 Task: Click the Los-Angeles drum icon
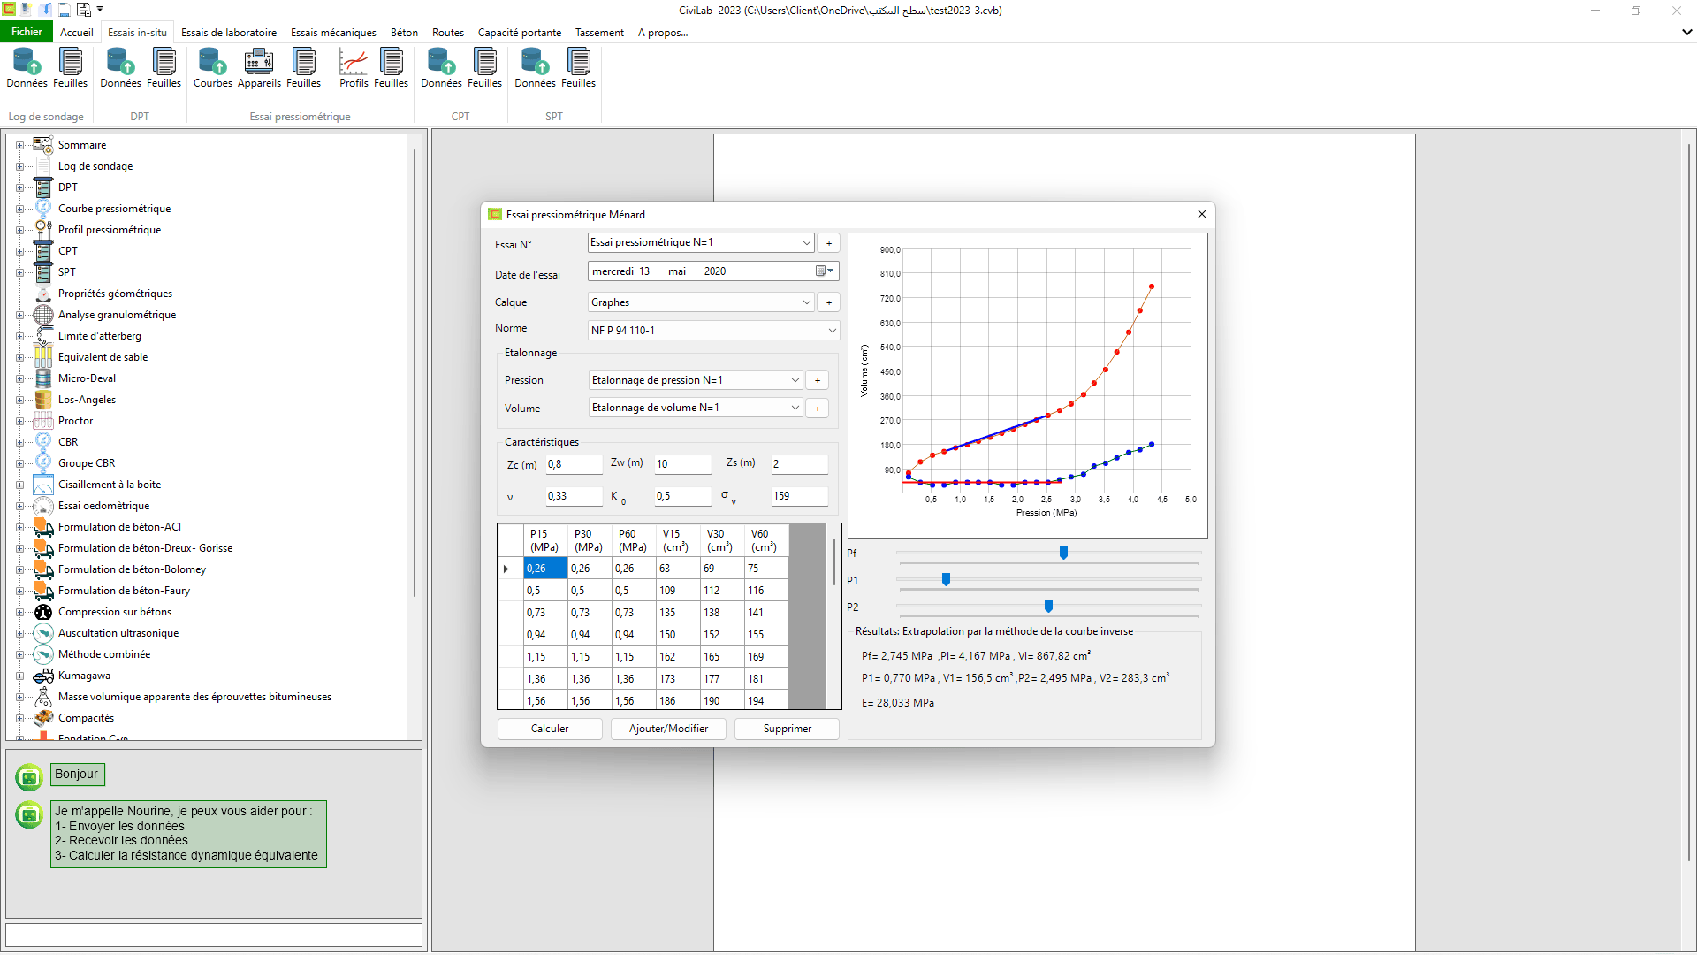[x=43, y=400]
